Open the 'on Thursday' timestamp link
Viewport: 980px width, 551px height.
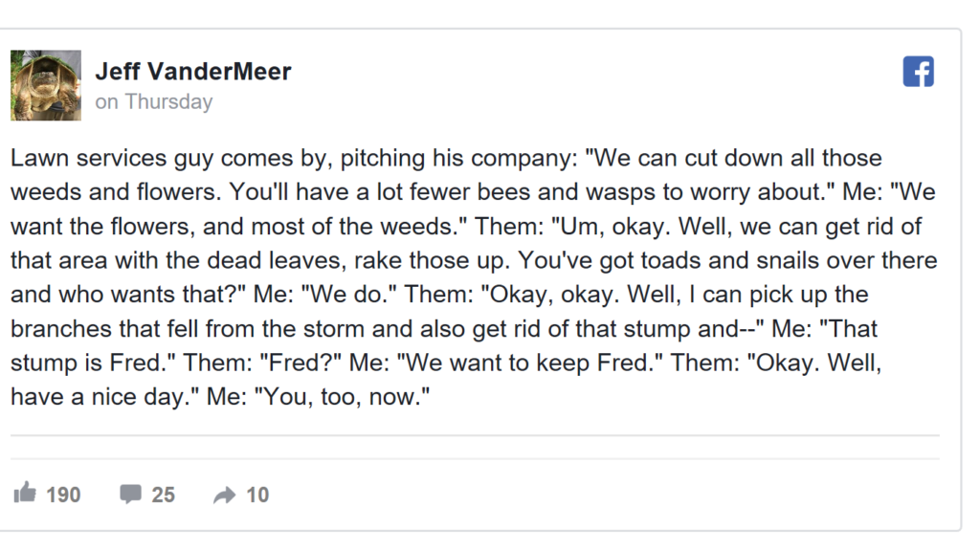click(154, 101)
